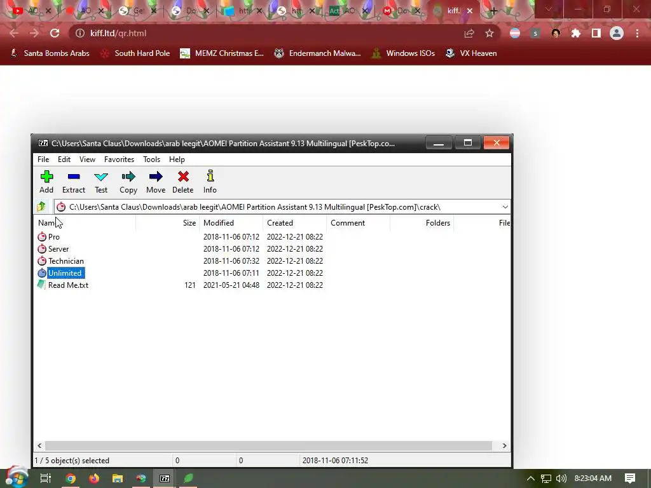
Task: Open the Chrome extensions puzzle icon
Action: click(576, 33)
